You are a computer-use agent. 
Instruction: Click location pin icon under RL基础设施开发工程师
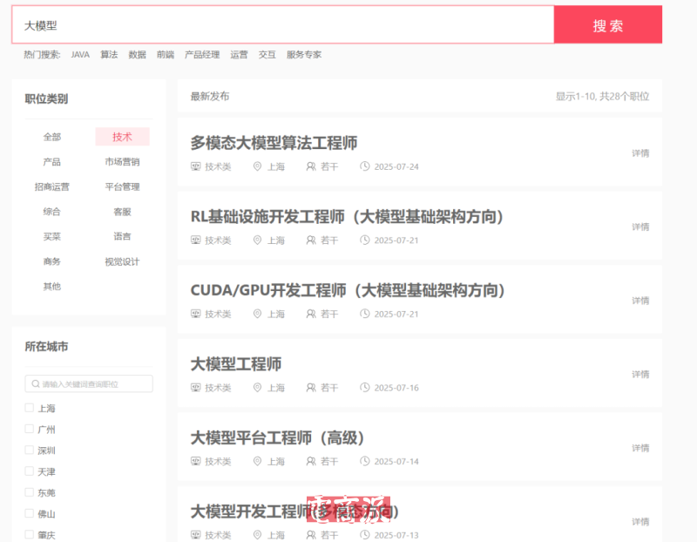click(x=257, y=241)
